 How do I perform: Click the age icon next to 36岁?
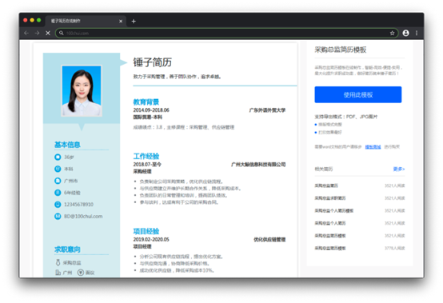(x=58, y=157)
